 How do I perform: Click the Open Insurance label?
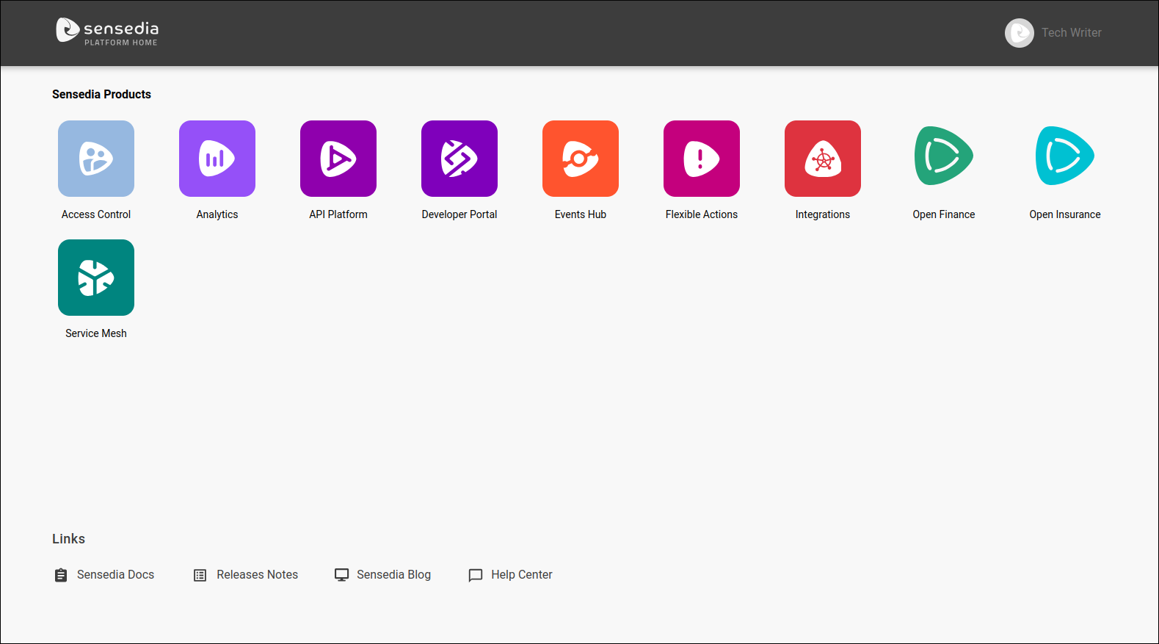pyautogui.click(x=1065, y=214)
